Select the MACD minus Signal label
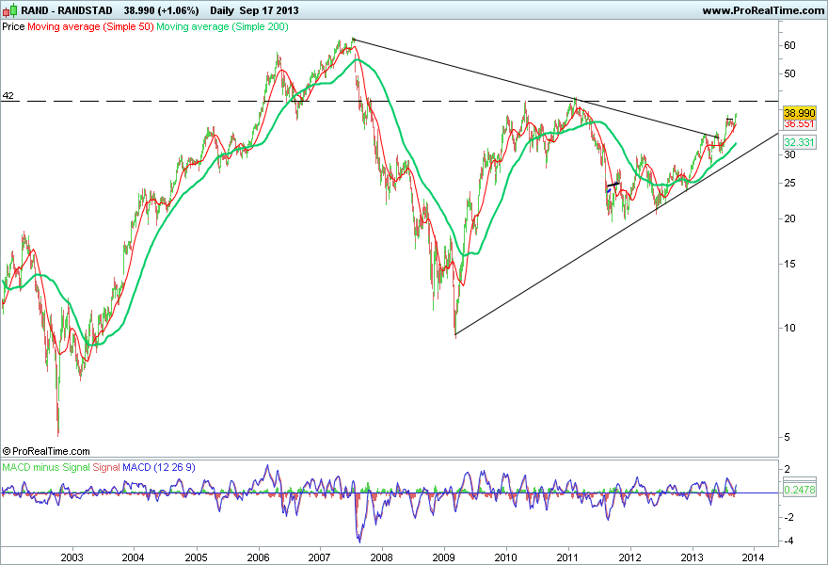Screen dimensions: 828x565 click(46, 467)
